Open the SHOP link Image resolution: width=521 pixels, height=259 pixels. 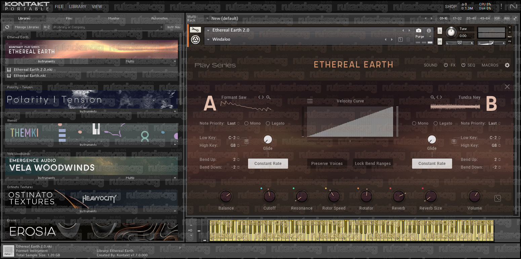click(x=451, y=6)
